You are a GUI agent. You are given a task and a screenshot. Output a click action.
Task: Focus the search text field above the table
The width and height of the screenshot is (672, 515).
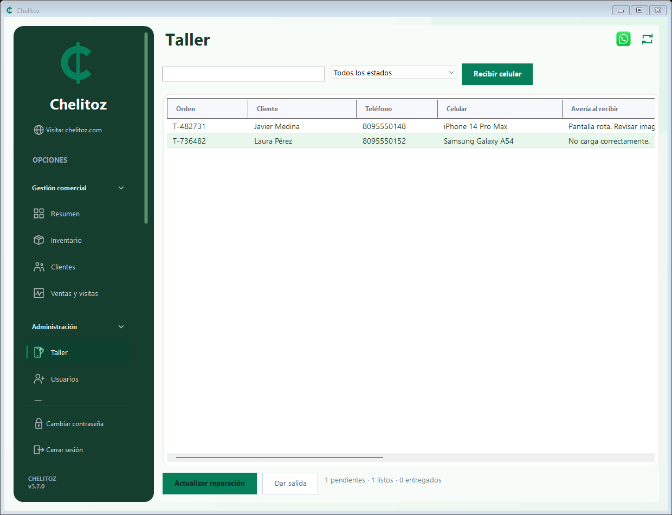(x=244, y=74)
